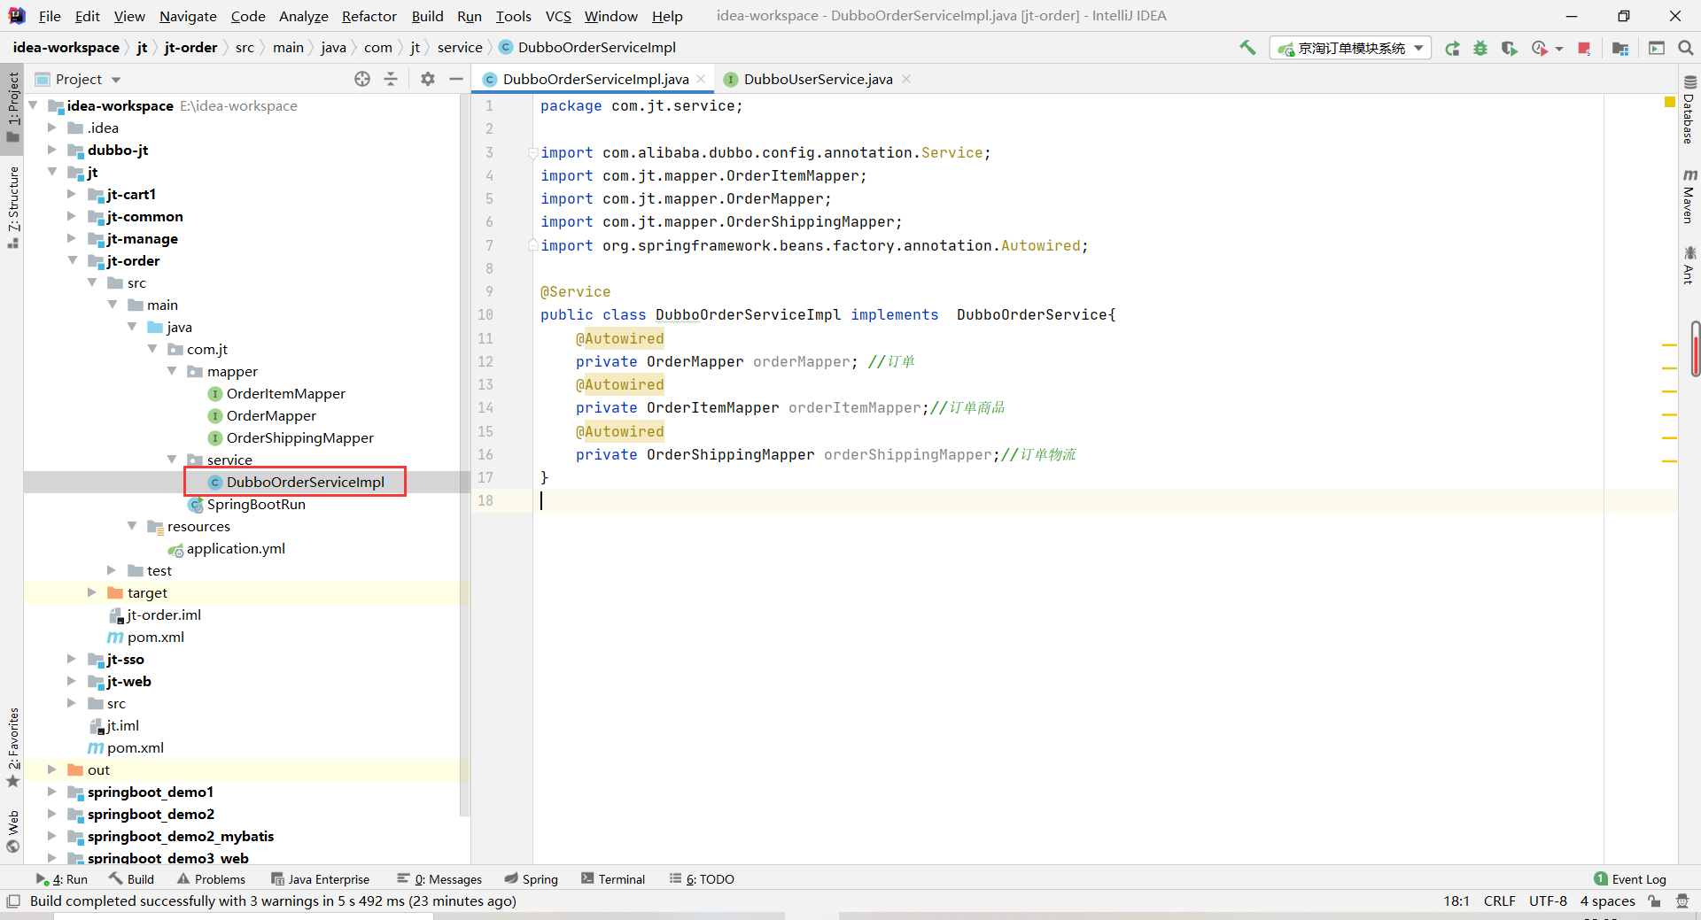
Task: Open Project Structure icon in toolbar
Action: (1620, 49)
